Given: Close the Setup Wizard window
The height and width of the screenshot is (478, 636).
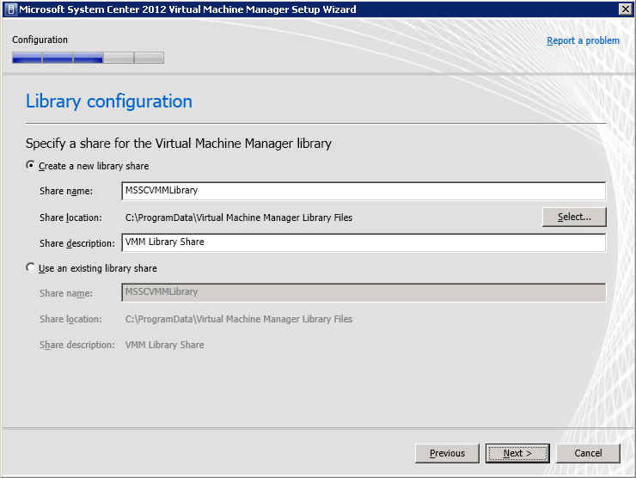Looking at the screenshot, I should pos(625,9).
